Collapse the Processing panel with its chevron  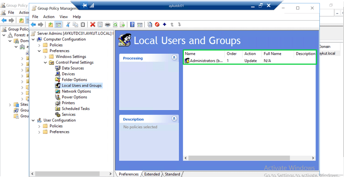tap(174, 58)
